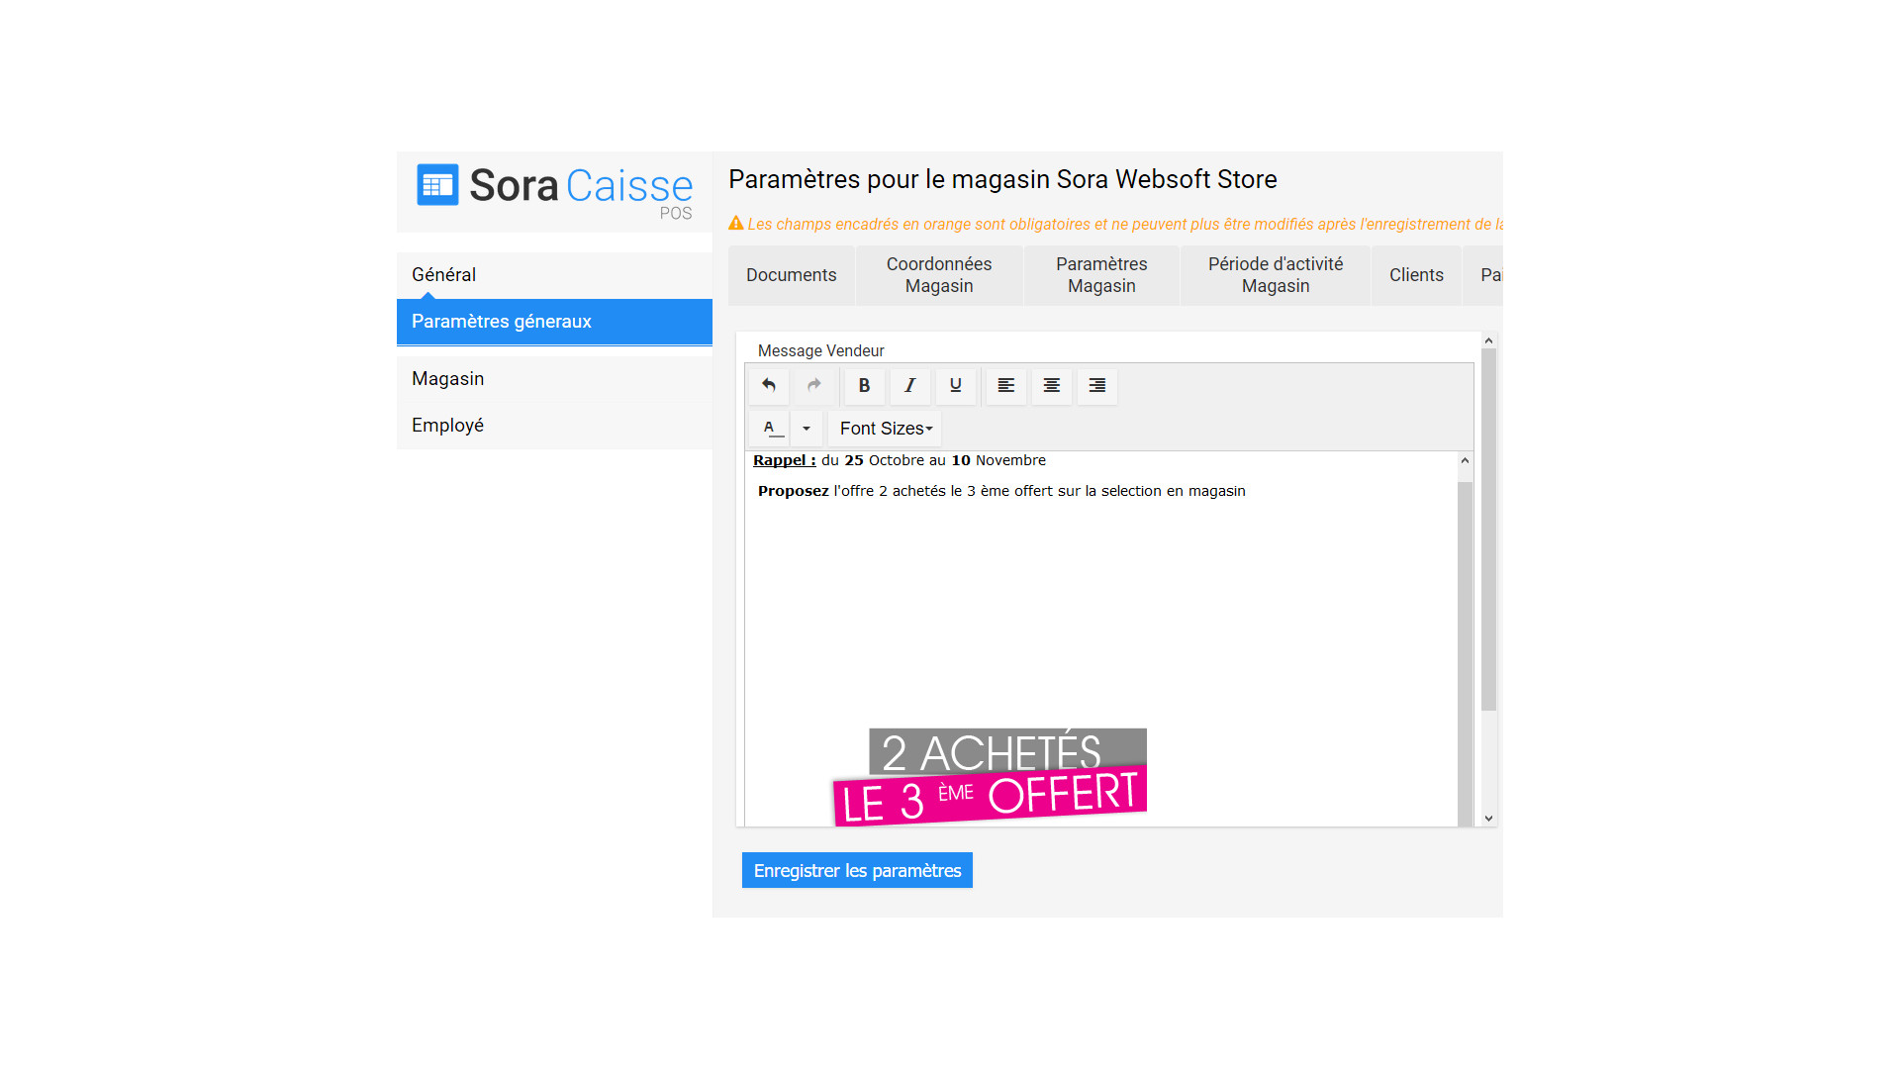This screenshot has height=1069, width=1900.
Task: Align message text to the left
Action: [1005, 386]
